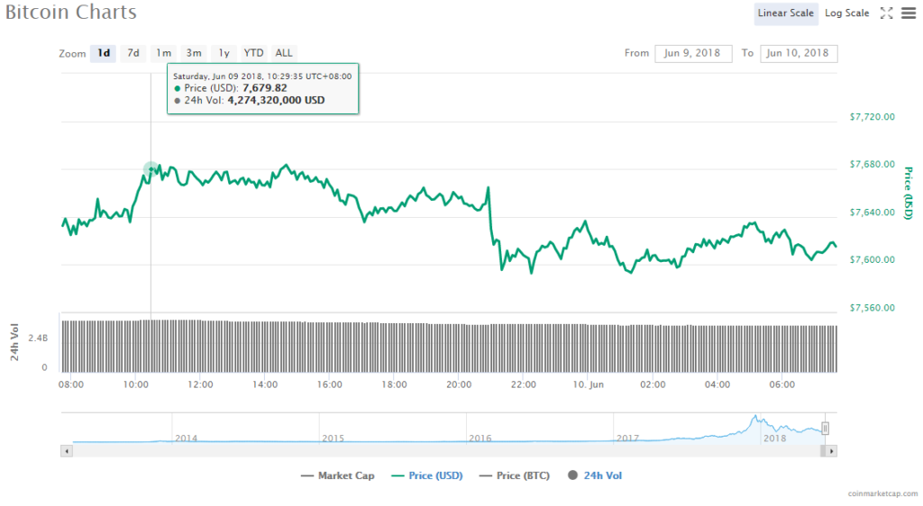
Task: Select the 1m zoom range
Action: pos(164,53)
